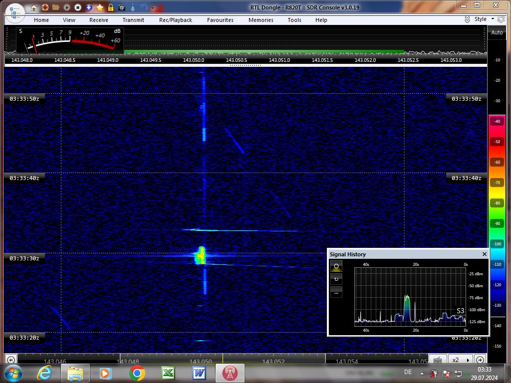Open the Help ribbon tab
The image size is (511, 383).
pyautogui.click(x=321, y=20)
